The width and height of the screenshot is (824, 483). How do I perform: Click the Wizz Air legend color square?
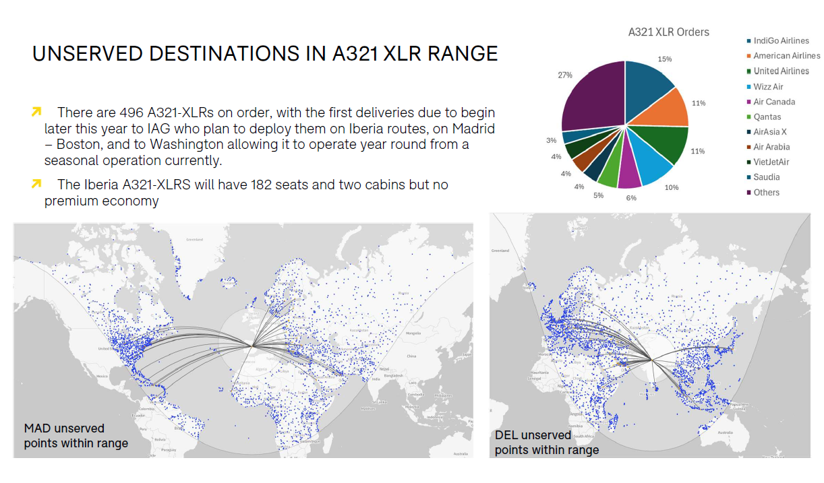click(x=748, y=87)
